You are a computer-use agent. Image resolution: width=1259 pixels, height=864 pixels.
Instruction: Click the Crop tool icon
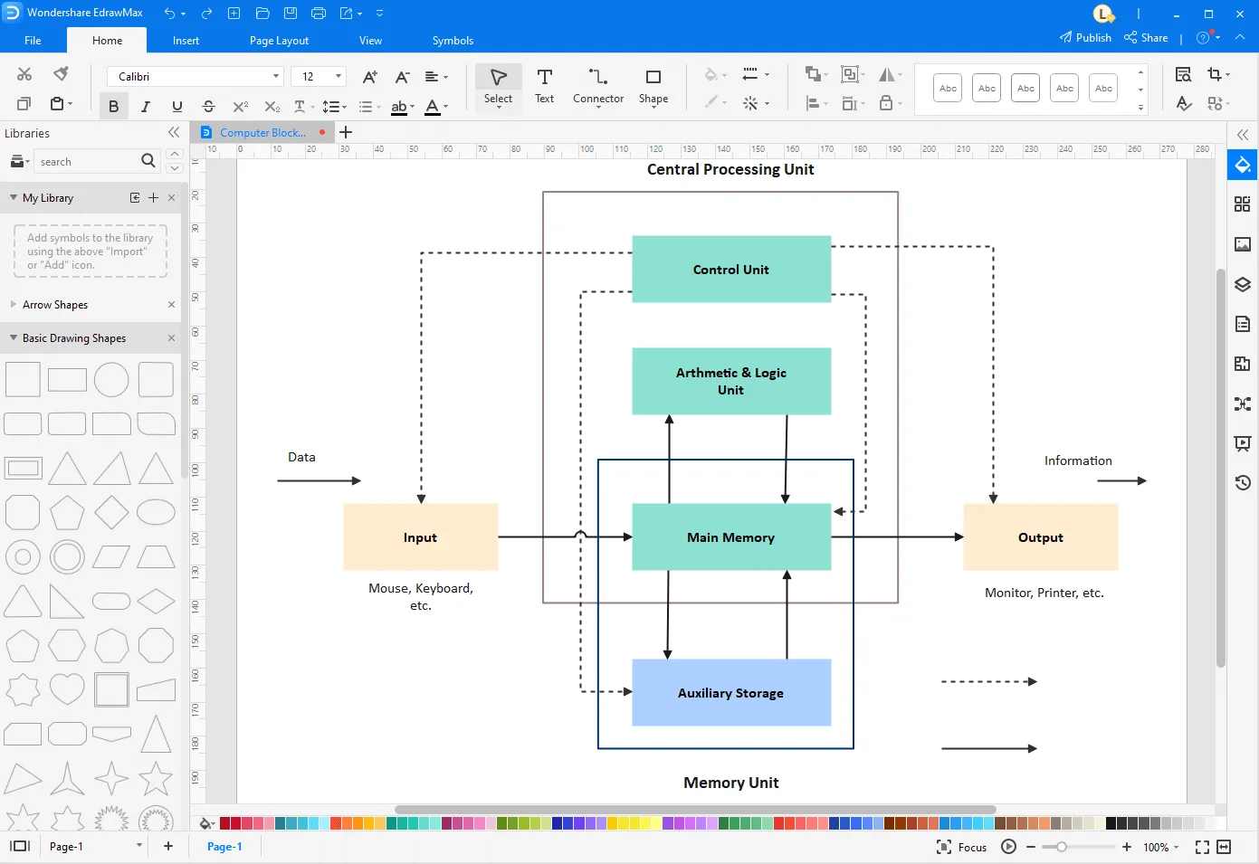pos(1215,74)
